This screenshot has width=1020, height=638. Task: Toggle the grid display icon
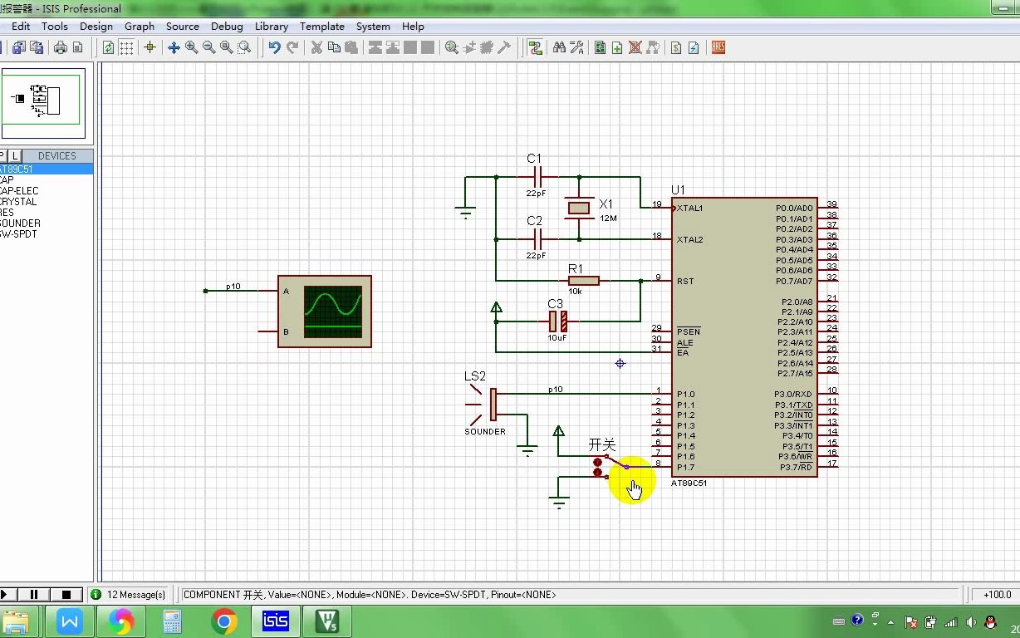click(126, 47)
